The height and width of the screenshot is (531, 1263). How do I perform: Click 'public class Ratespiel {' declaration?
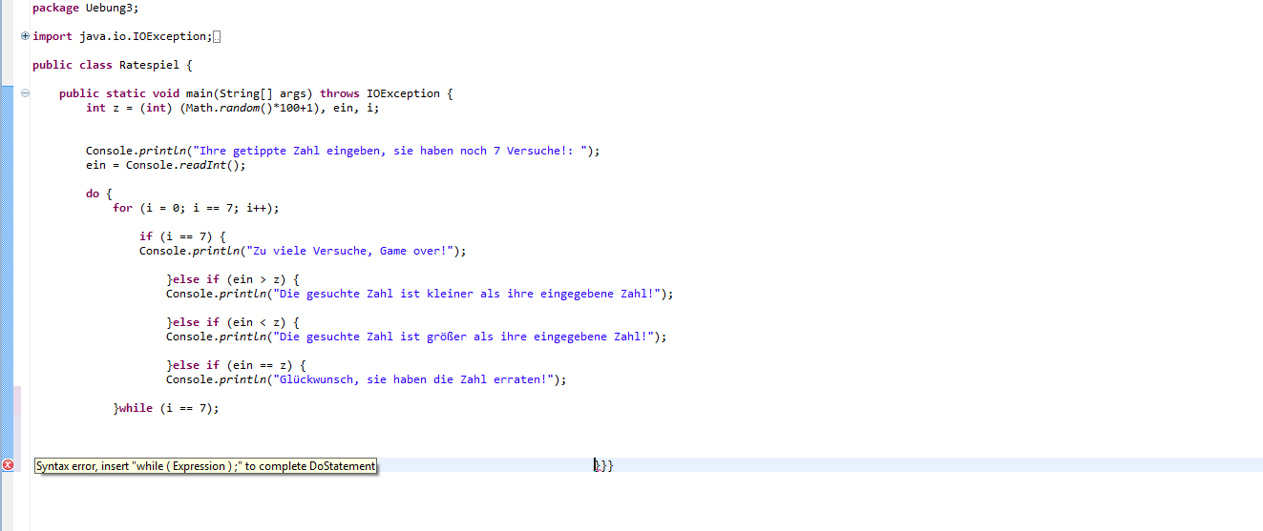[113, 65]
